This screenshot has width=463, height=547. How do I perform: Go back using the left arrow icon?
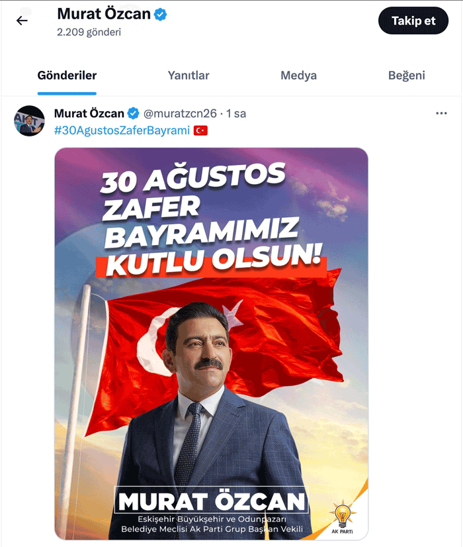[22, 21]
